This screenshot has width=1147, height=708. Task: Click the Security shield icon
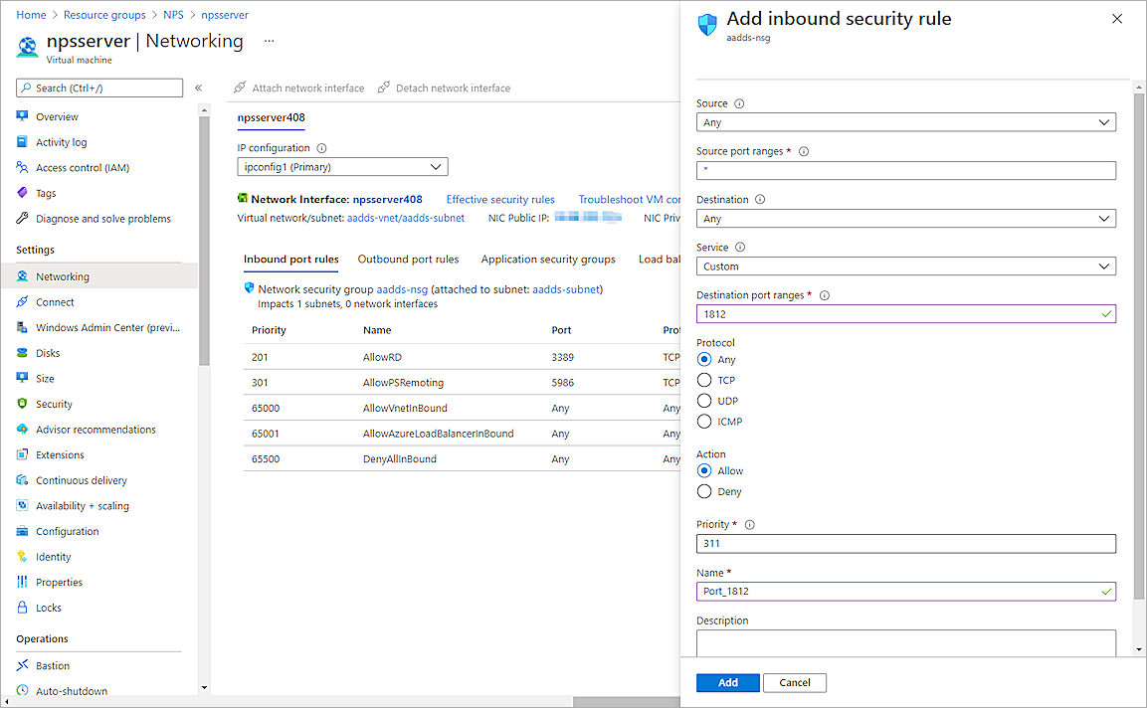click(x=22, y=404)
